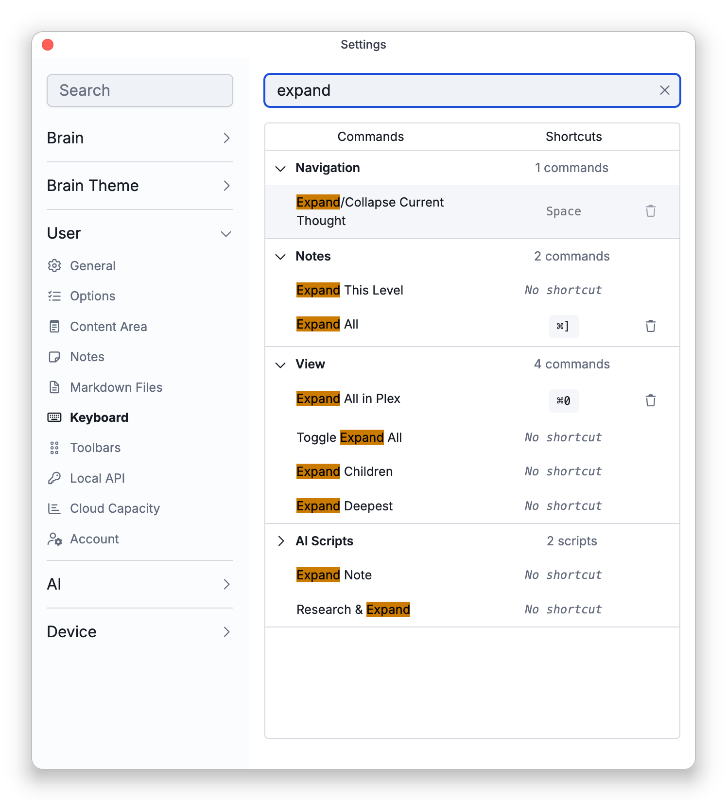This screenshot has width=727, height=801.
Task: Click the Notes sticky-note icon
Action: pyautogui.click(x=54, y=357)
